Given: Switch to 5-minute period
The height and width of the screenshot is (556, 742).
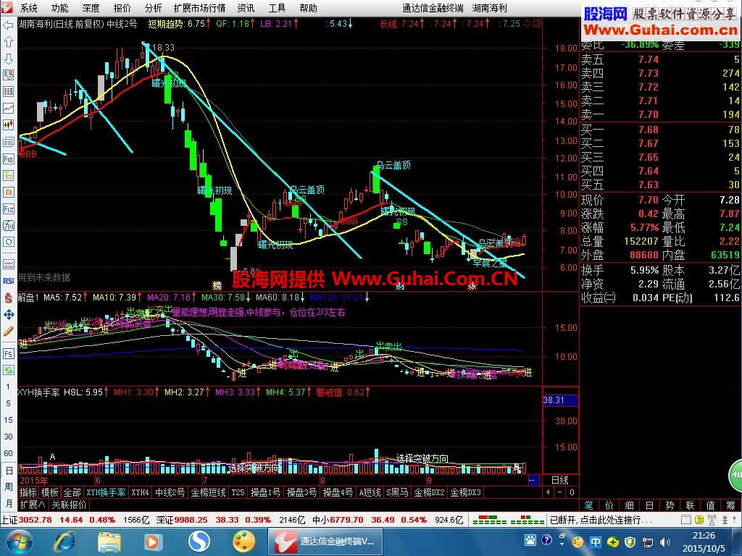Looking at the screenshot, I should (8, 403).
